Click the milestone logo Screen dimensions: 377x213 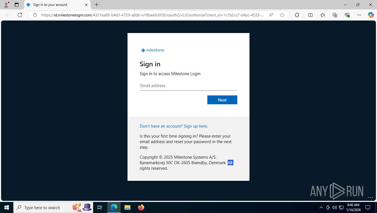pos(152,50)
